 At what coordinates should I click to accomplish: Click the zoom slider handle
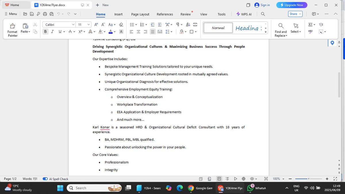point(308,179)
